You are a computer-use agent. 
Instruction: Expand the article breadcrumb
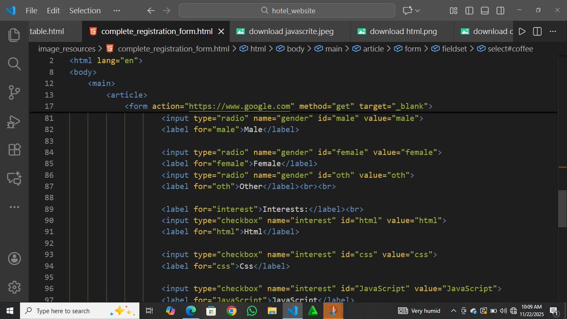(x=368, y=49)
